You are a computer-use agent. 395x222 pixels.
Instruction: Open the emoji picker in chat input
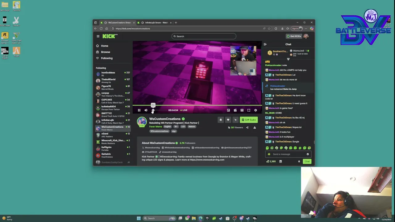[x=308, y=154]
